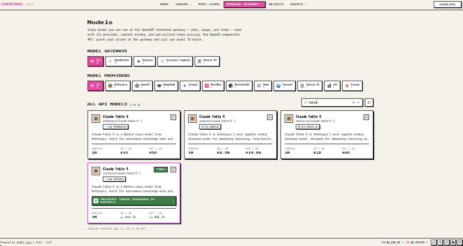This screenshot has width=463, height=246.
Task: Filter gateways by OpenRouter
Action: pos(119,61)
